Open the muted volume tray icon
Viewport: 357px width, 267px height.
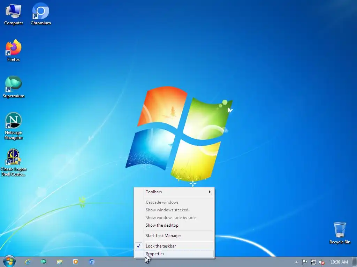pyautogui.click(x=322, y=262)
